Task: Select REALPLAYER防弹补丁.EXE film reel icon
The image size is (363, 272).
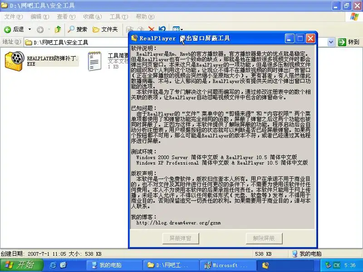Action: tap(15, 61)
